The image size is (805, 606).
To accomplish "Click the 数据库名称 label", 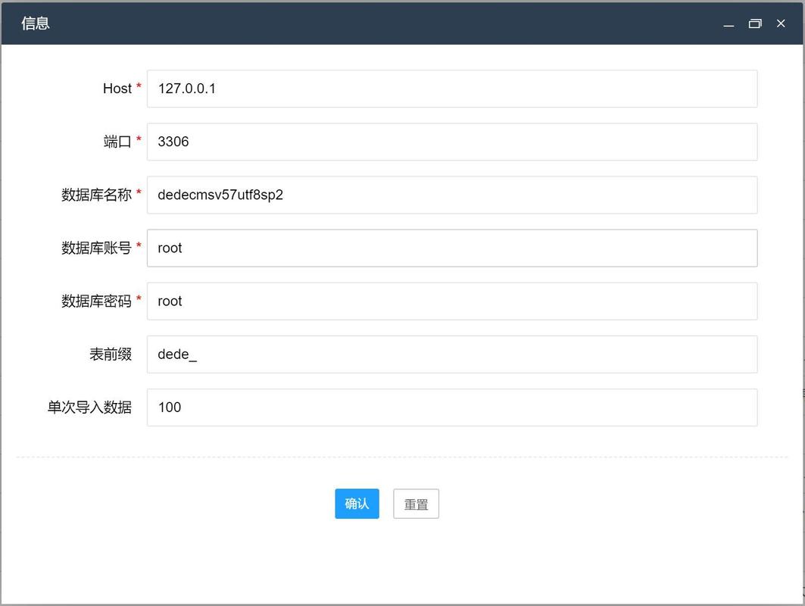I will point(96,195).
